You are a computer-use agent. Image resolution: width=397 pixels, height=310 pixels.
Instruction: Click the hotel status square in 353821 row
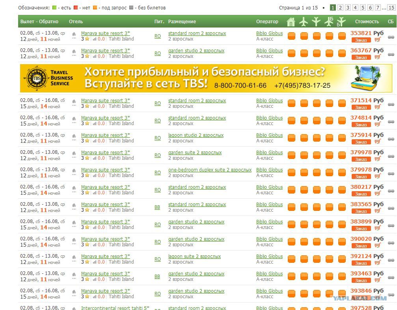point(291,36)
